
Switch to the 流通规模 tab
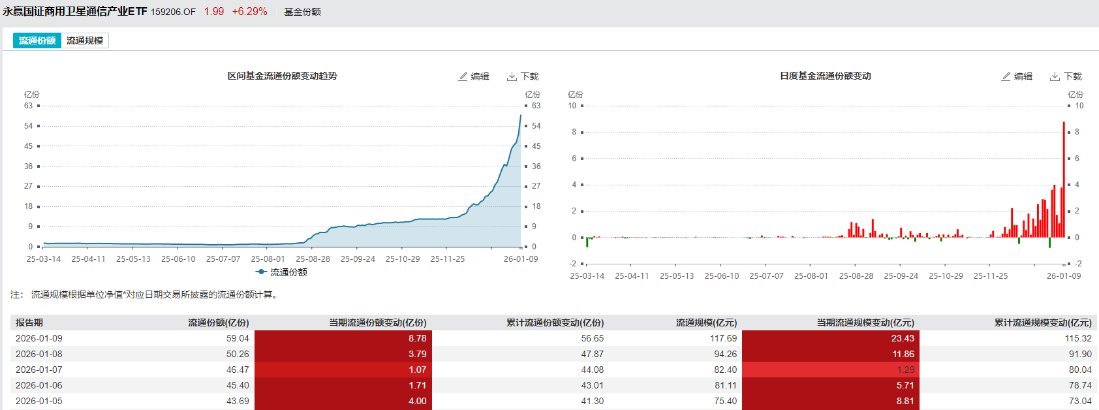85,40
